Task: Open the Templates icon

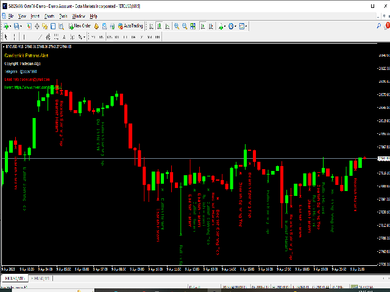Action: 241,26
